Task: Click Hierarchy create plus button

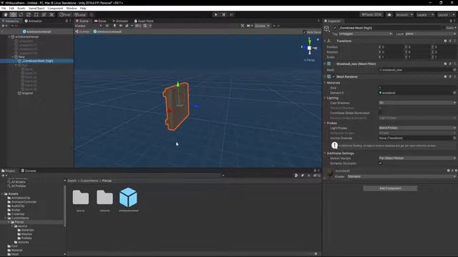Action: (3, 26)
